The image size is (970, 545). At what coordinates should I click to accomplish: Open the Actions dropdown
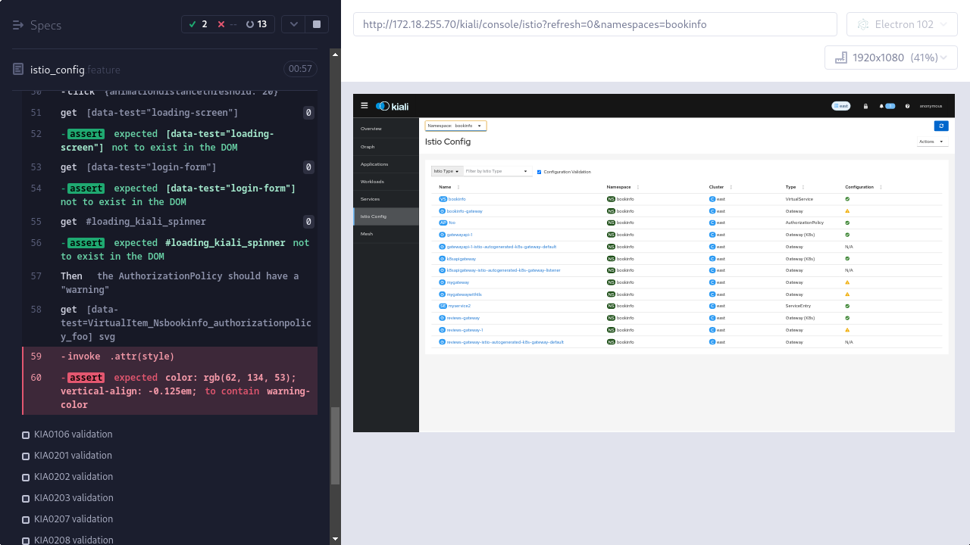(x=931, y=142)
